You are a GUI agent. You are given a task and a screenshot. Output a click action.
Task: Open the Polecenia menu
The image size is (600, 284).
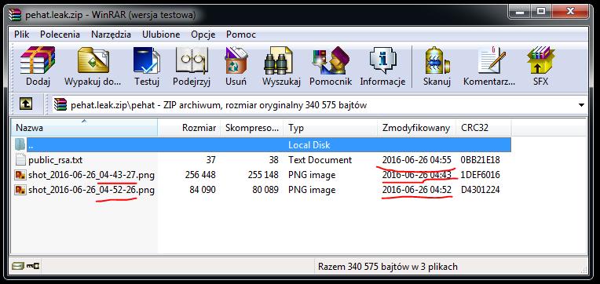(x=60, y=35)
